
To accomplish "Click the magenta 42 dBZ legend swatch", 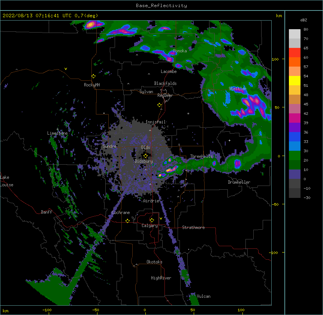I will [x=295, y=118].
